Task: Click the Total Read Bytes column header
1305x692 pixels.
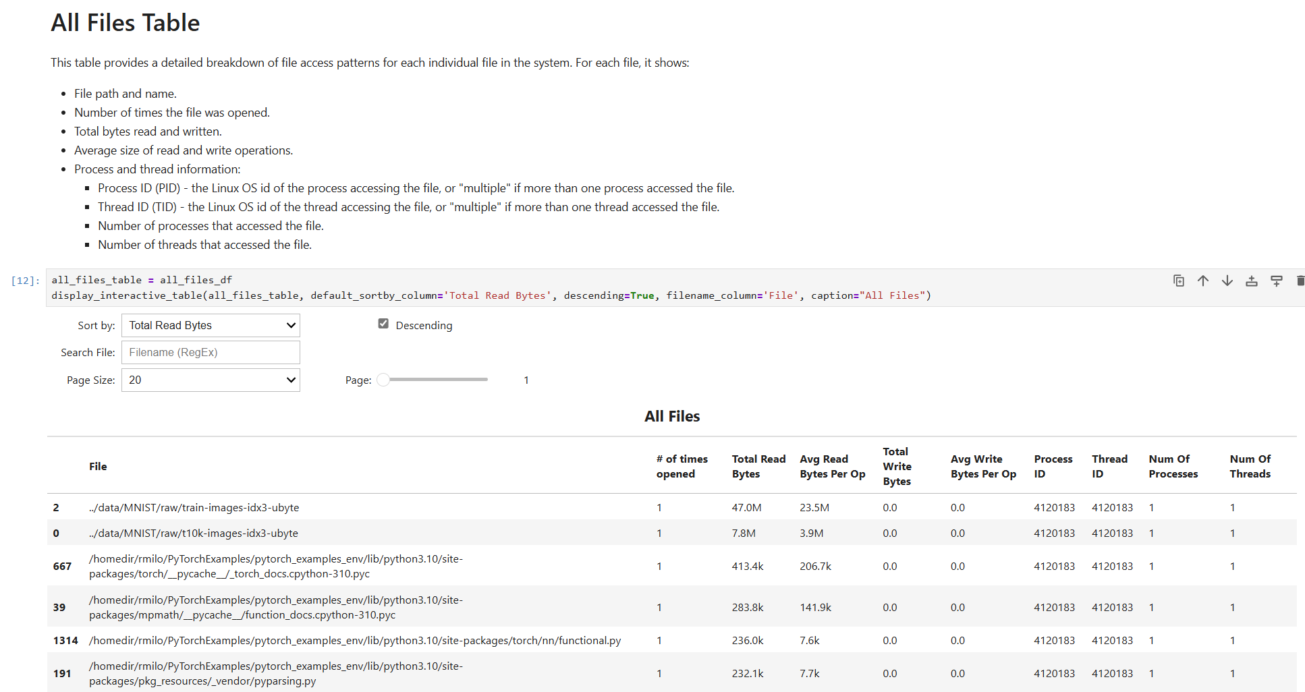Action: (758, 466)
